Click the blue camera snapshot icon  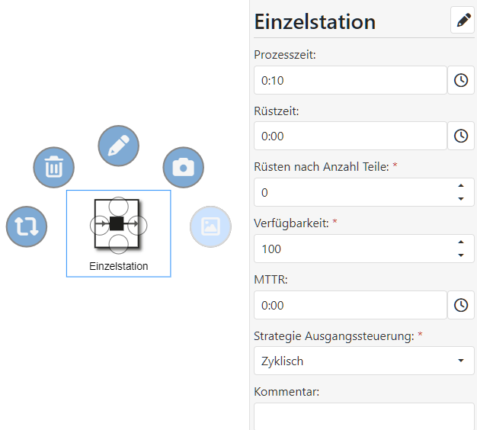[184, 168]
